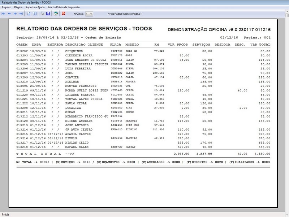Jump to the last page icon
This screenshot has width=289, height=217.
click(21, 14)
